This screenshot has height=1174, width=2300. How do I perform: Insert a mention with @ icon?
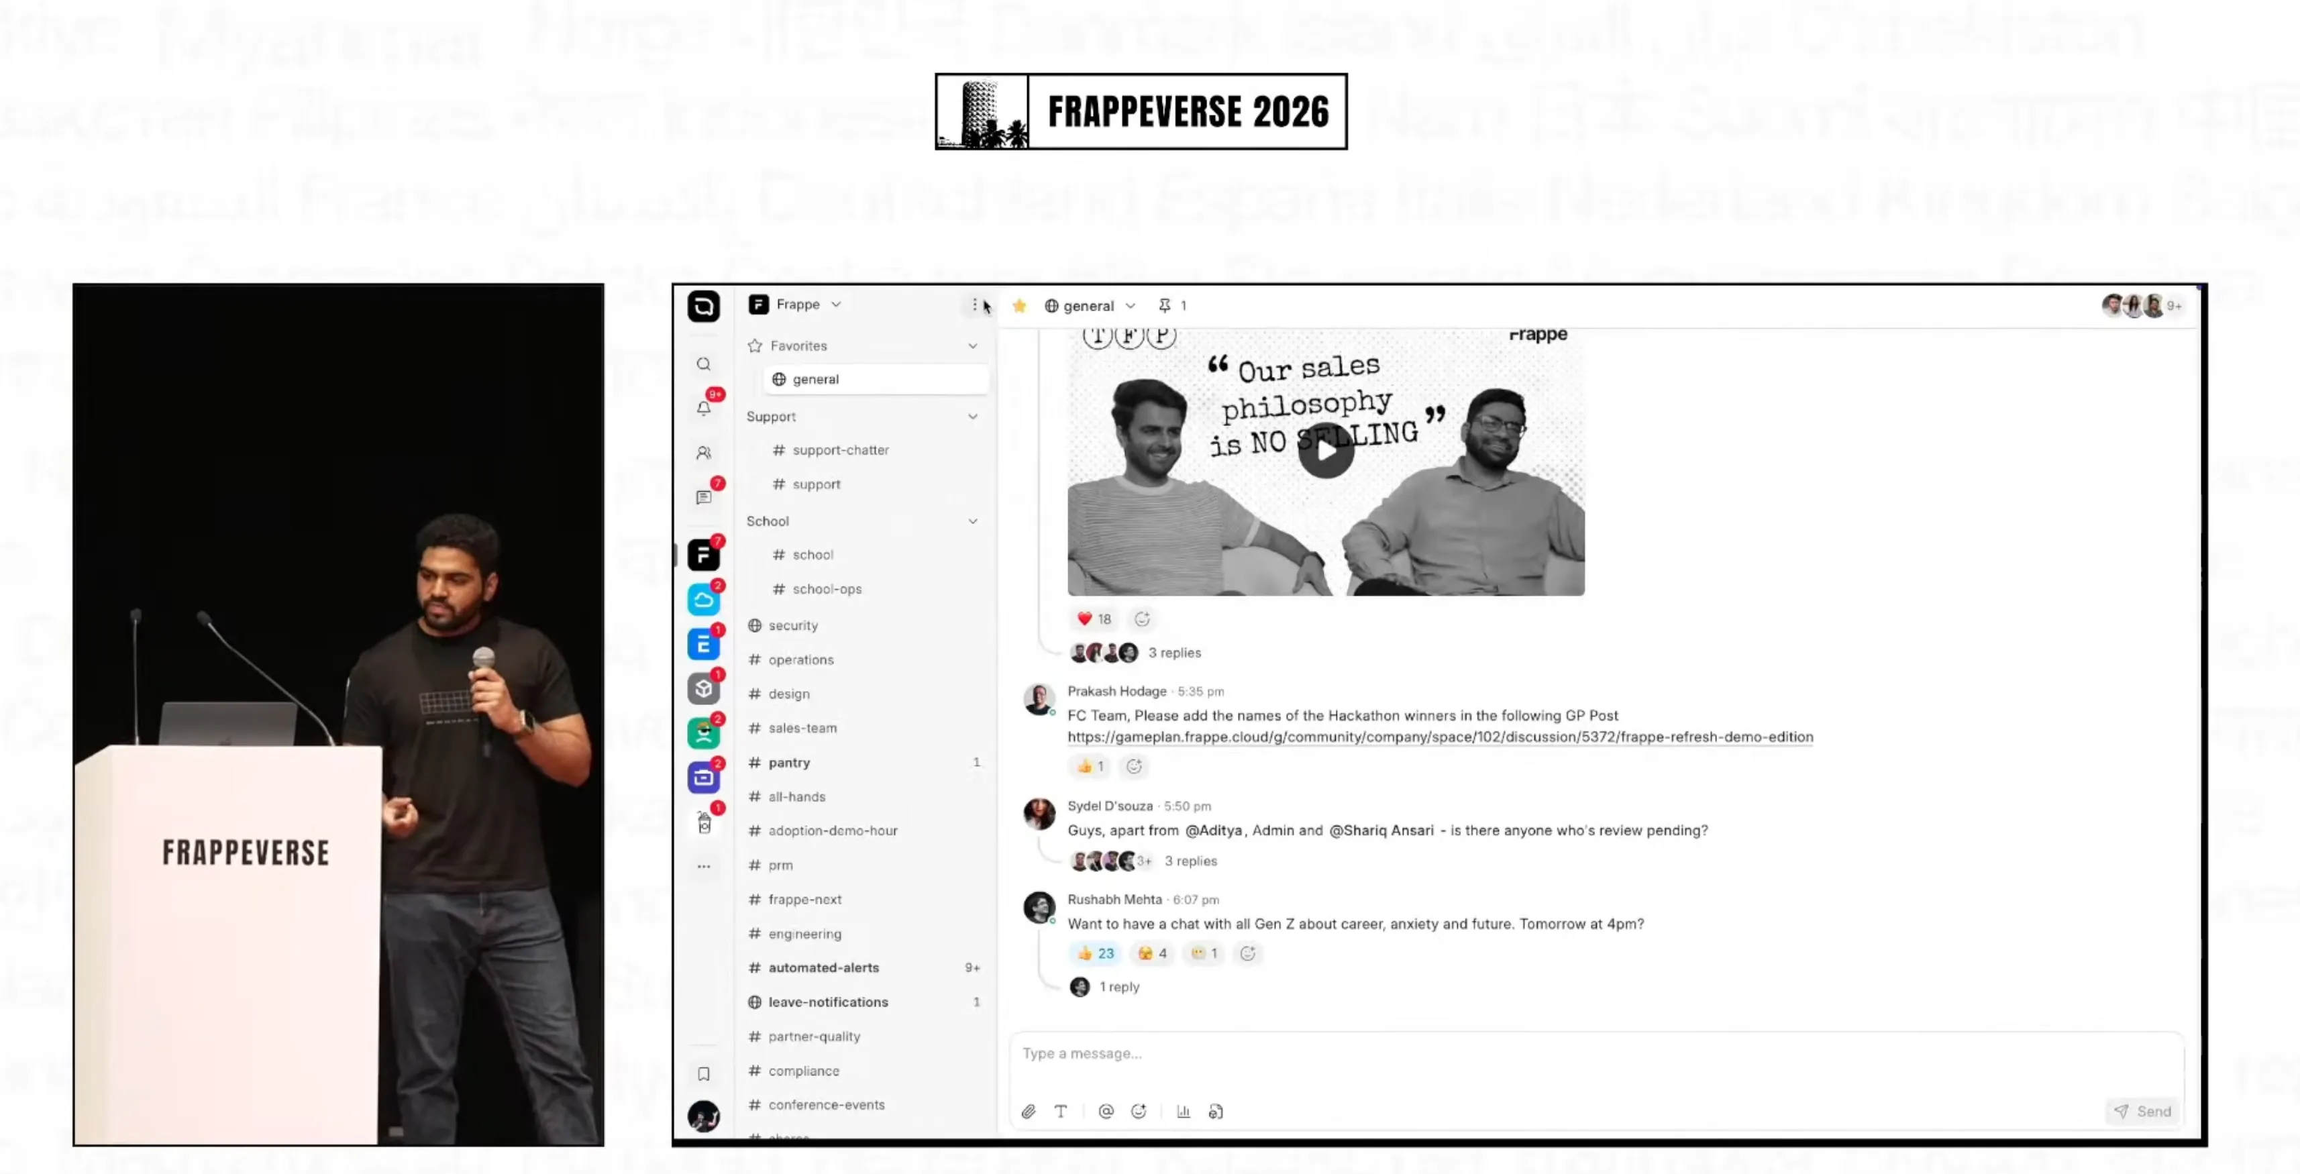click(x=1106, y=1112)
